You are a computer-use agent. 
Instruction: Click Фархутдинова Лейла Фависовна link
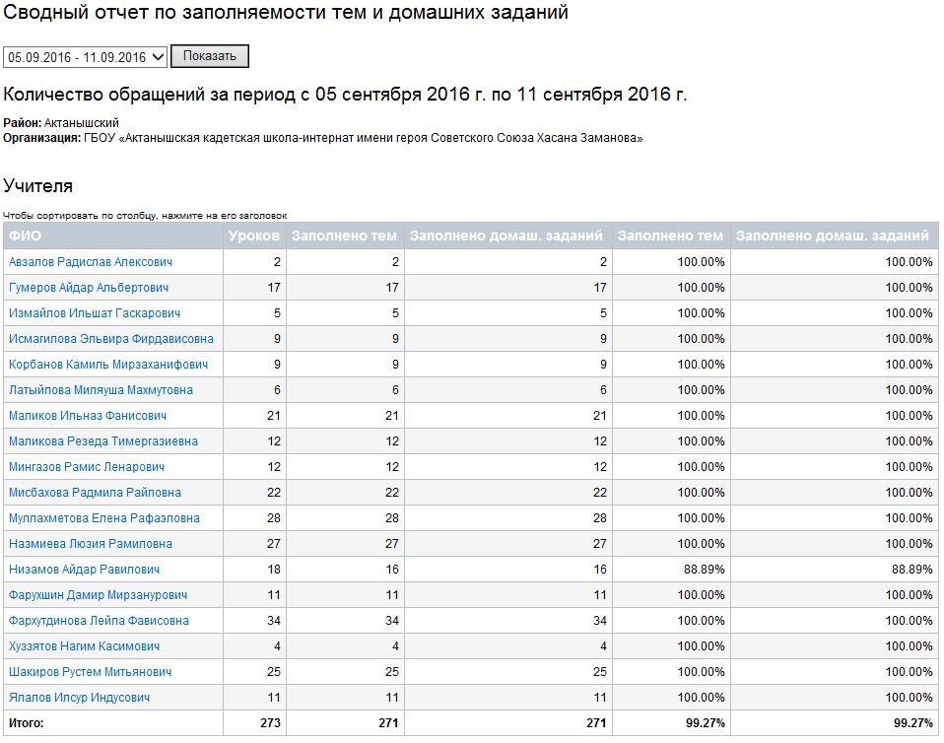[x=99, y=621]
